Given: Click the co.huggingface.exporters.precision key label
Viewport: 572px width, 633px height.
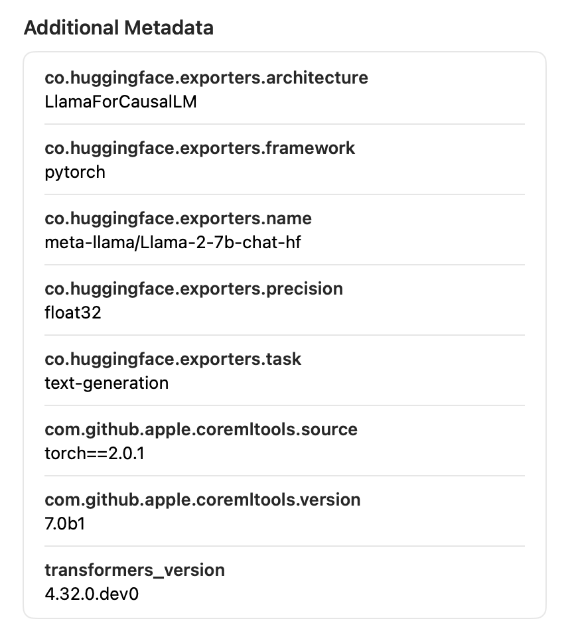Looking at the screenshot, I should 194,289.
